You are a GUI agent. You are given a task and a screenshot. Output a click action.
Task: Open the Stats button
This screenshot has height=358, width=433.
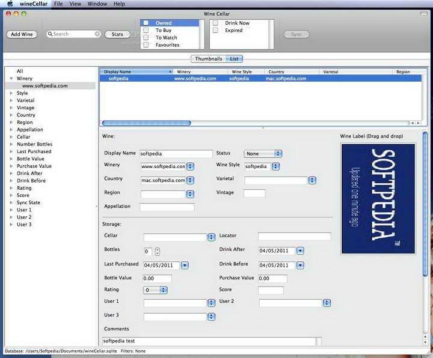point(117,34)
